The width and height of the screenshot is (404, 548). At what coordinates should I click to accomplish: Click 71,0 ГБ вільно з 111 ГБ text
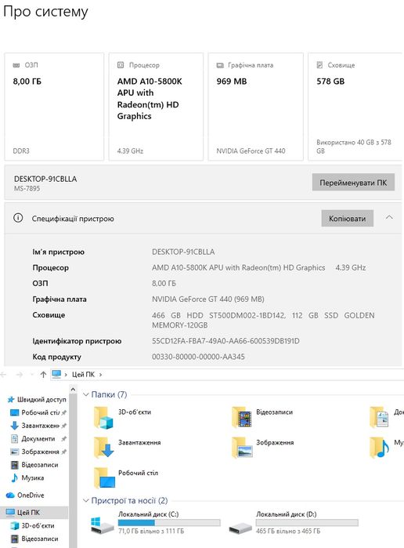tap(151, 531)
